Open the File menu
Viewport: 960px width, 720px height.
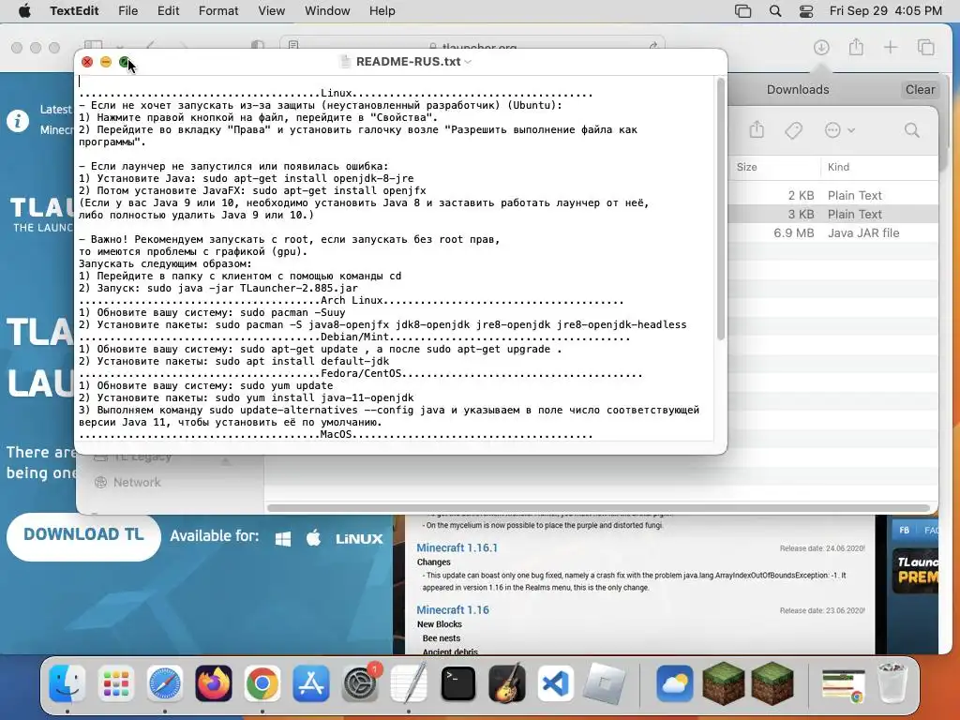[127, 11]
